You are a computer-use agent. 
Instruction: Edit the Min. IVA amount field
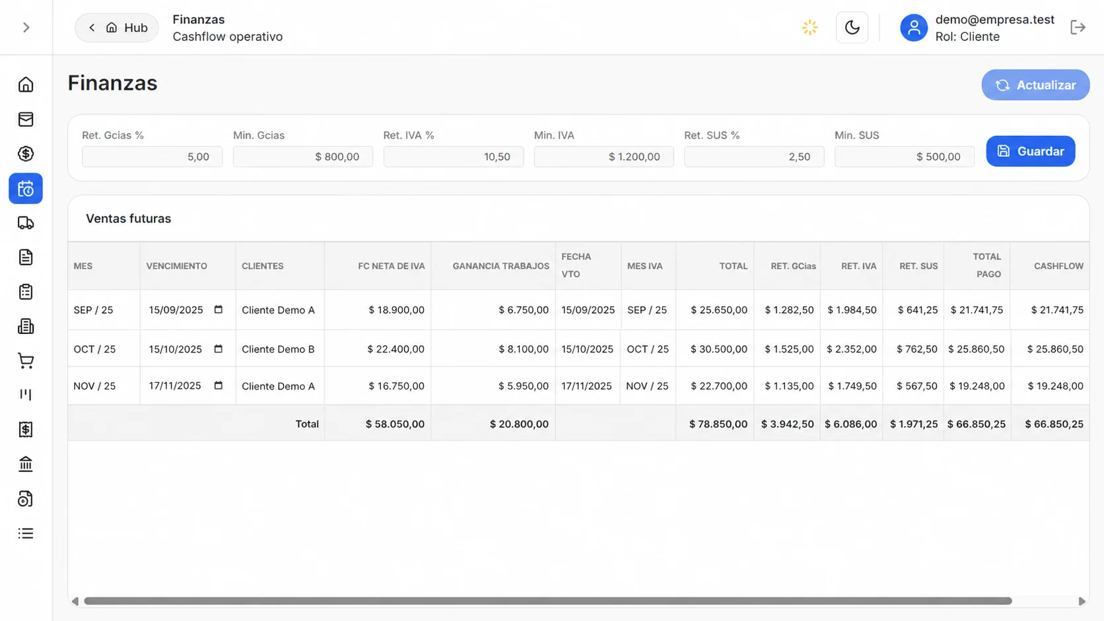(x=604, y=156)
